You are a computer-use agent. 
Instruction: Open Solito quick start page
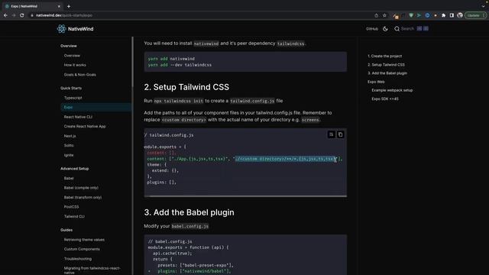pyautogui.click(x=69, y=145)
